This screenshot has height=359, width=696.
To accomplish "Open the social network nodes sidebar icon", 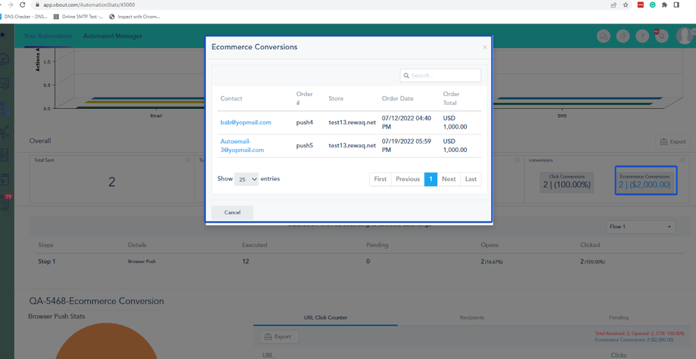I will click(x=5, y=132).
